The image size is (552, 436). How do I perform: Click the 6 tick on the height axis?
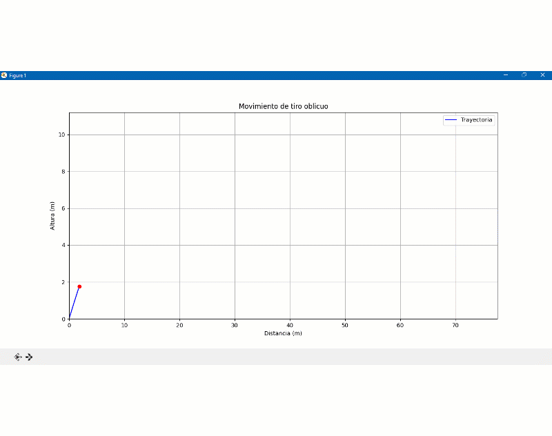(x=62, y=208)
